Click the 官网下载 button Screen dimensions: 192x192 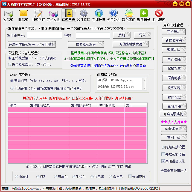(x=174, y=137)
